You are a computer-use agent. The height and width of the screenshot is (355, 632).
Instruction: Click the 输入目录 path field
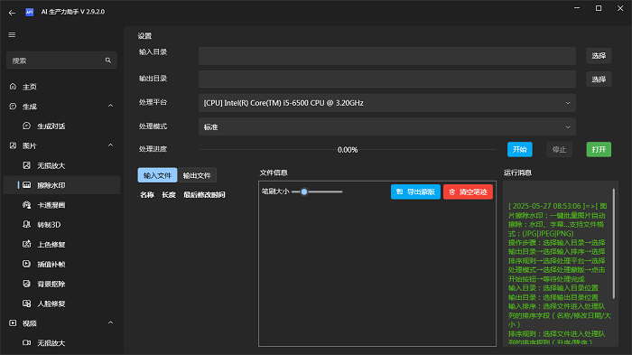click(387, 56)
